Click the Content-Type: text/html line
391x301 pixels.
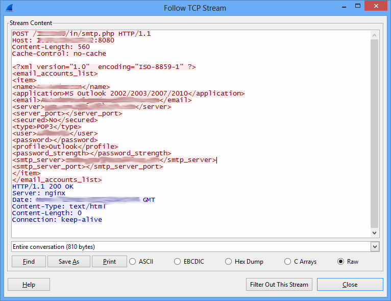59,206
